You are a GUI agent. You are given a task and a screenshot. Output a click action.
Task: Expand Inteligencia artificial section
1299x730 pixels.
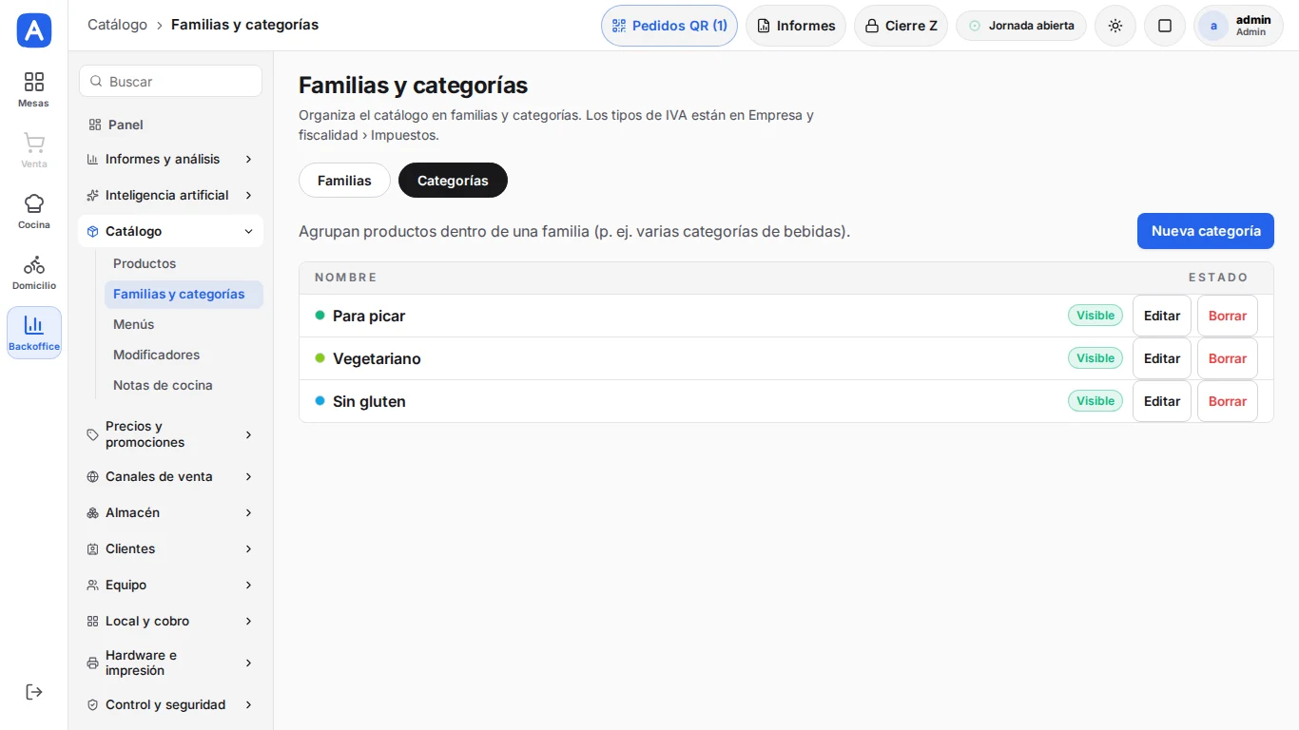(170, 195)
